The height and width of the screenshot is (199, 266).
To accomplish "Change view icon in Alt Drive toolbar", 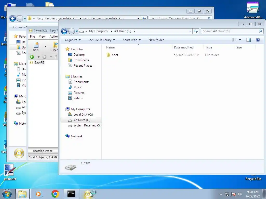I will coord(234,40).
